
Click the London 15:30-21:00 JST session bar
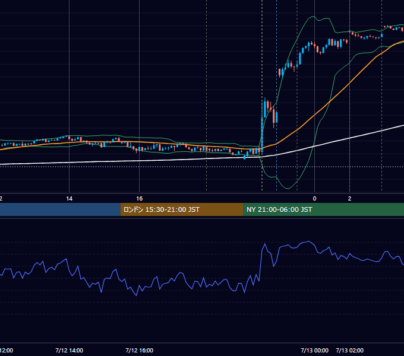click(182, 209)
